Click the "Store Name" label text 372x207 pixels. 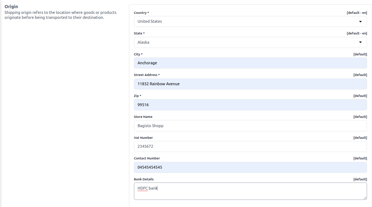coord(143,117)
